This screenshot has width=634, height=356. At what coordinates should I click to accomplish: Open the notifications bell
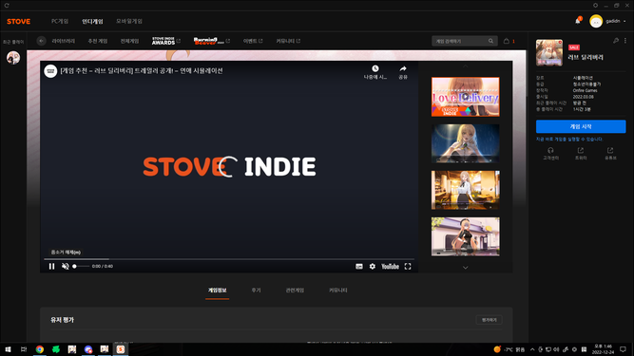click(578, 21)
